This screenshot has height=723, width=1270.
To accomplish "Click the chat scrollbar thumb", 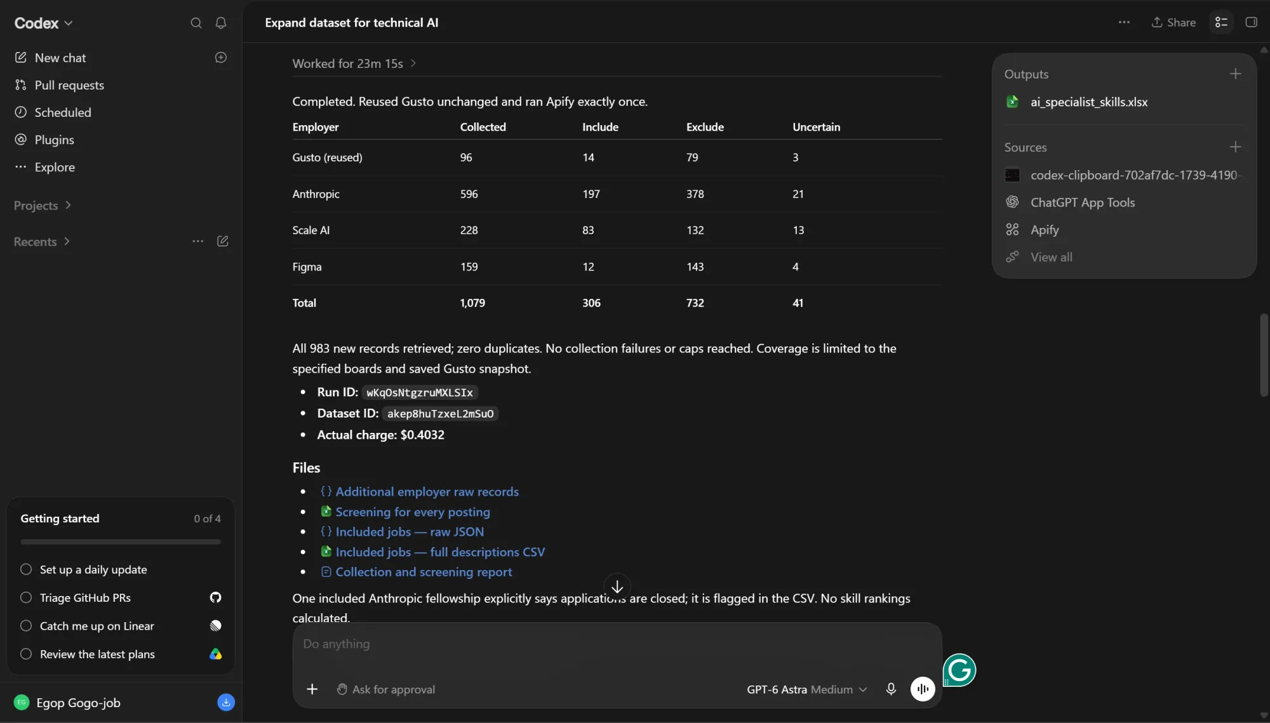I will click(1264, 355).
